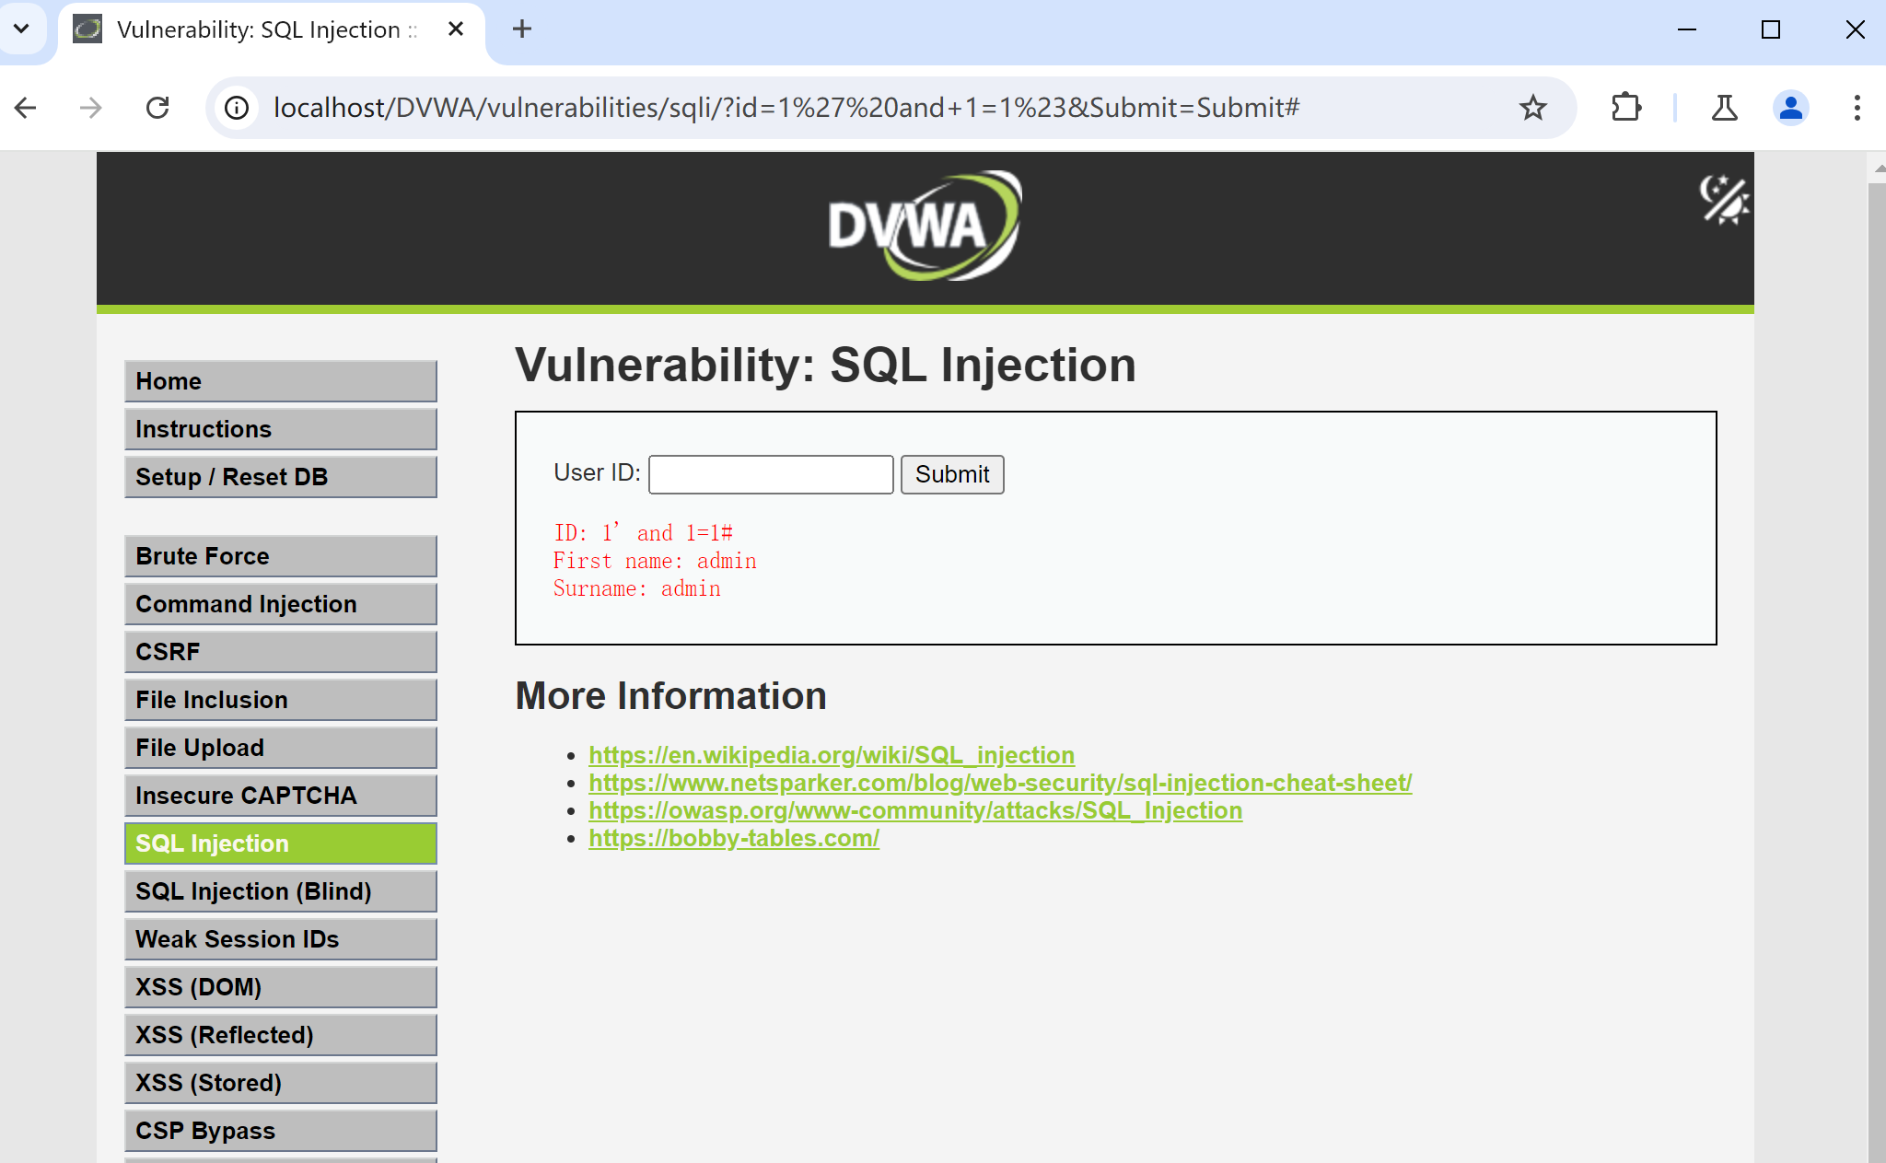Go to Command Injection page
The height and width of the screenshot is (1163, 1886).
click(280, 604)
